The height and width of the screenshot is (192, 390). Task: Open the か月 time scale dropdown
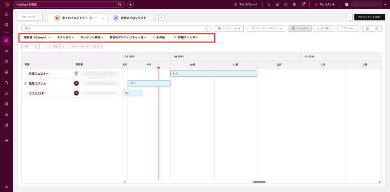30,46
